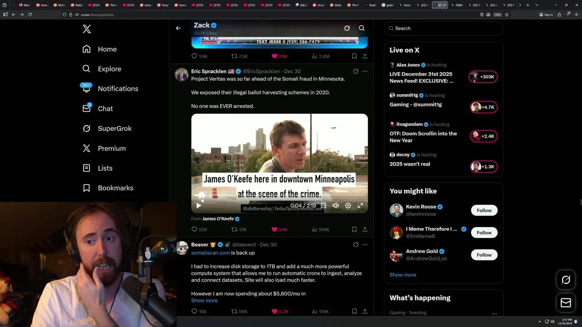Join Alex Jones live broadcast

[483, 77]
